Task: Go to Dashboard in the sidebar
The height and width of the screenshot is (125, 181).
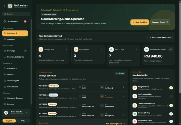Action: (15, 33)
